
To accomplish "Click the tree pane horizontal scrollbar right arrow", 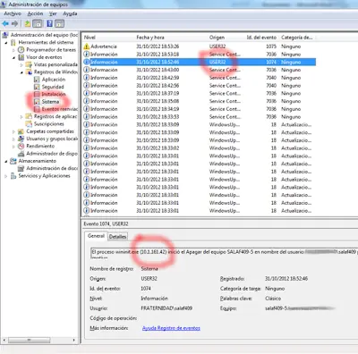I will (74, 340).
